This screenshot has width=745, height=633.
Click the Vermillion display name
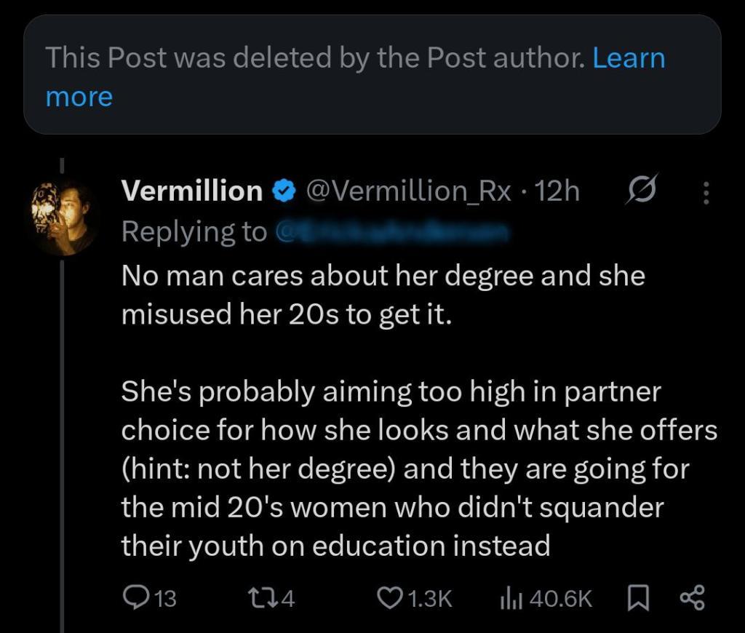coord(192,191)
